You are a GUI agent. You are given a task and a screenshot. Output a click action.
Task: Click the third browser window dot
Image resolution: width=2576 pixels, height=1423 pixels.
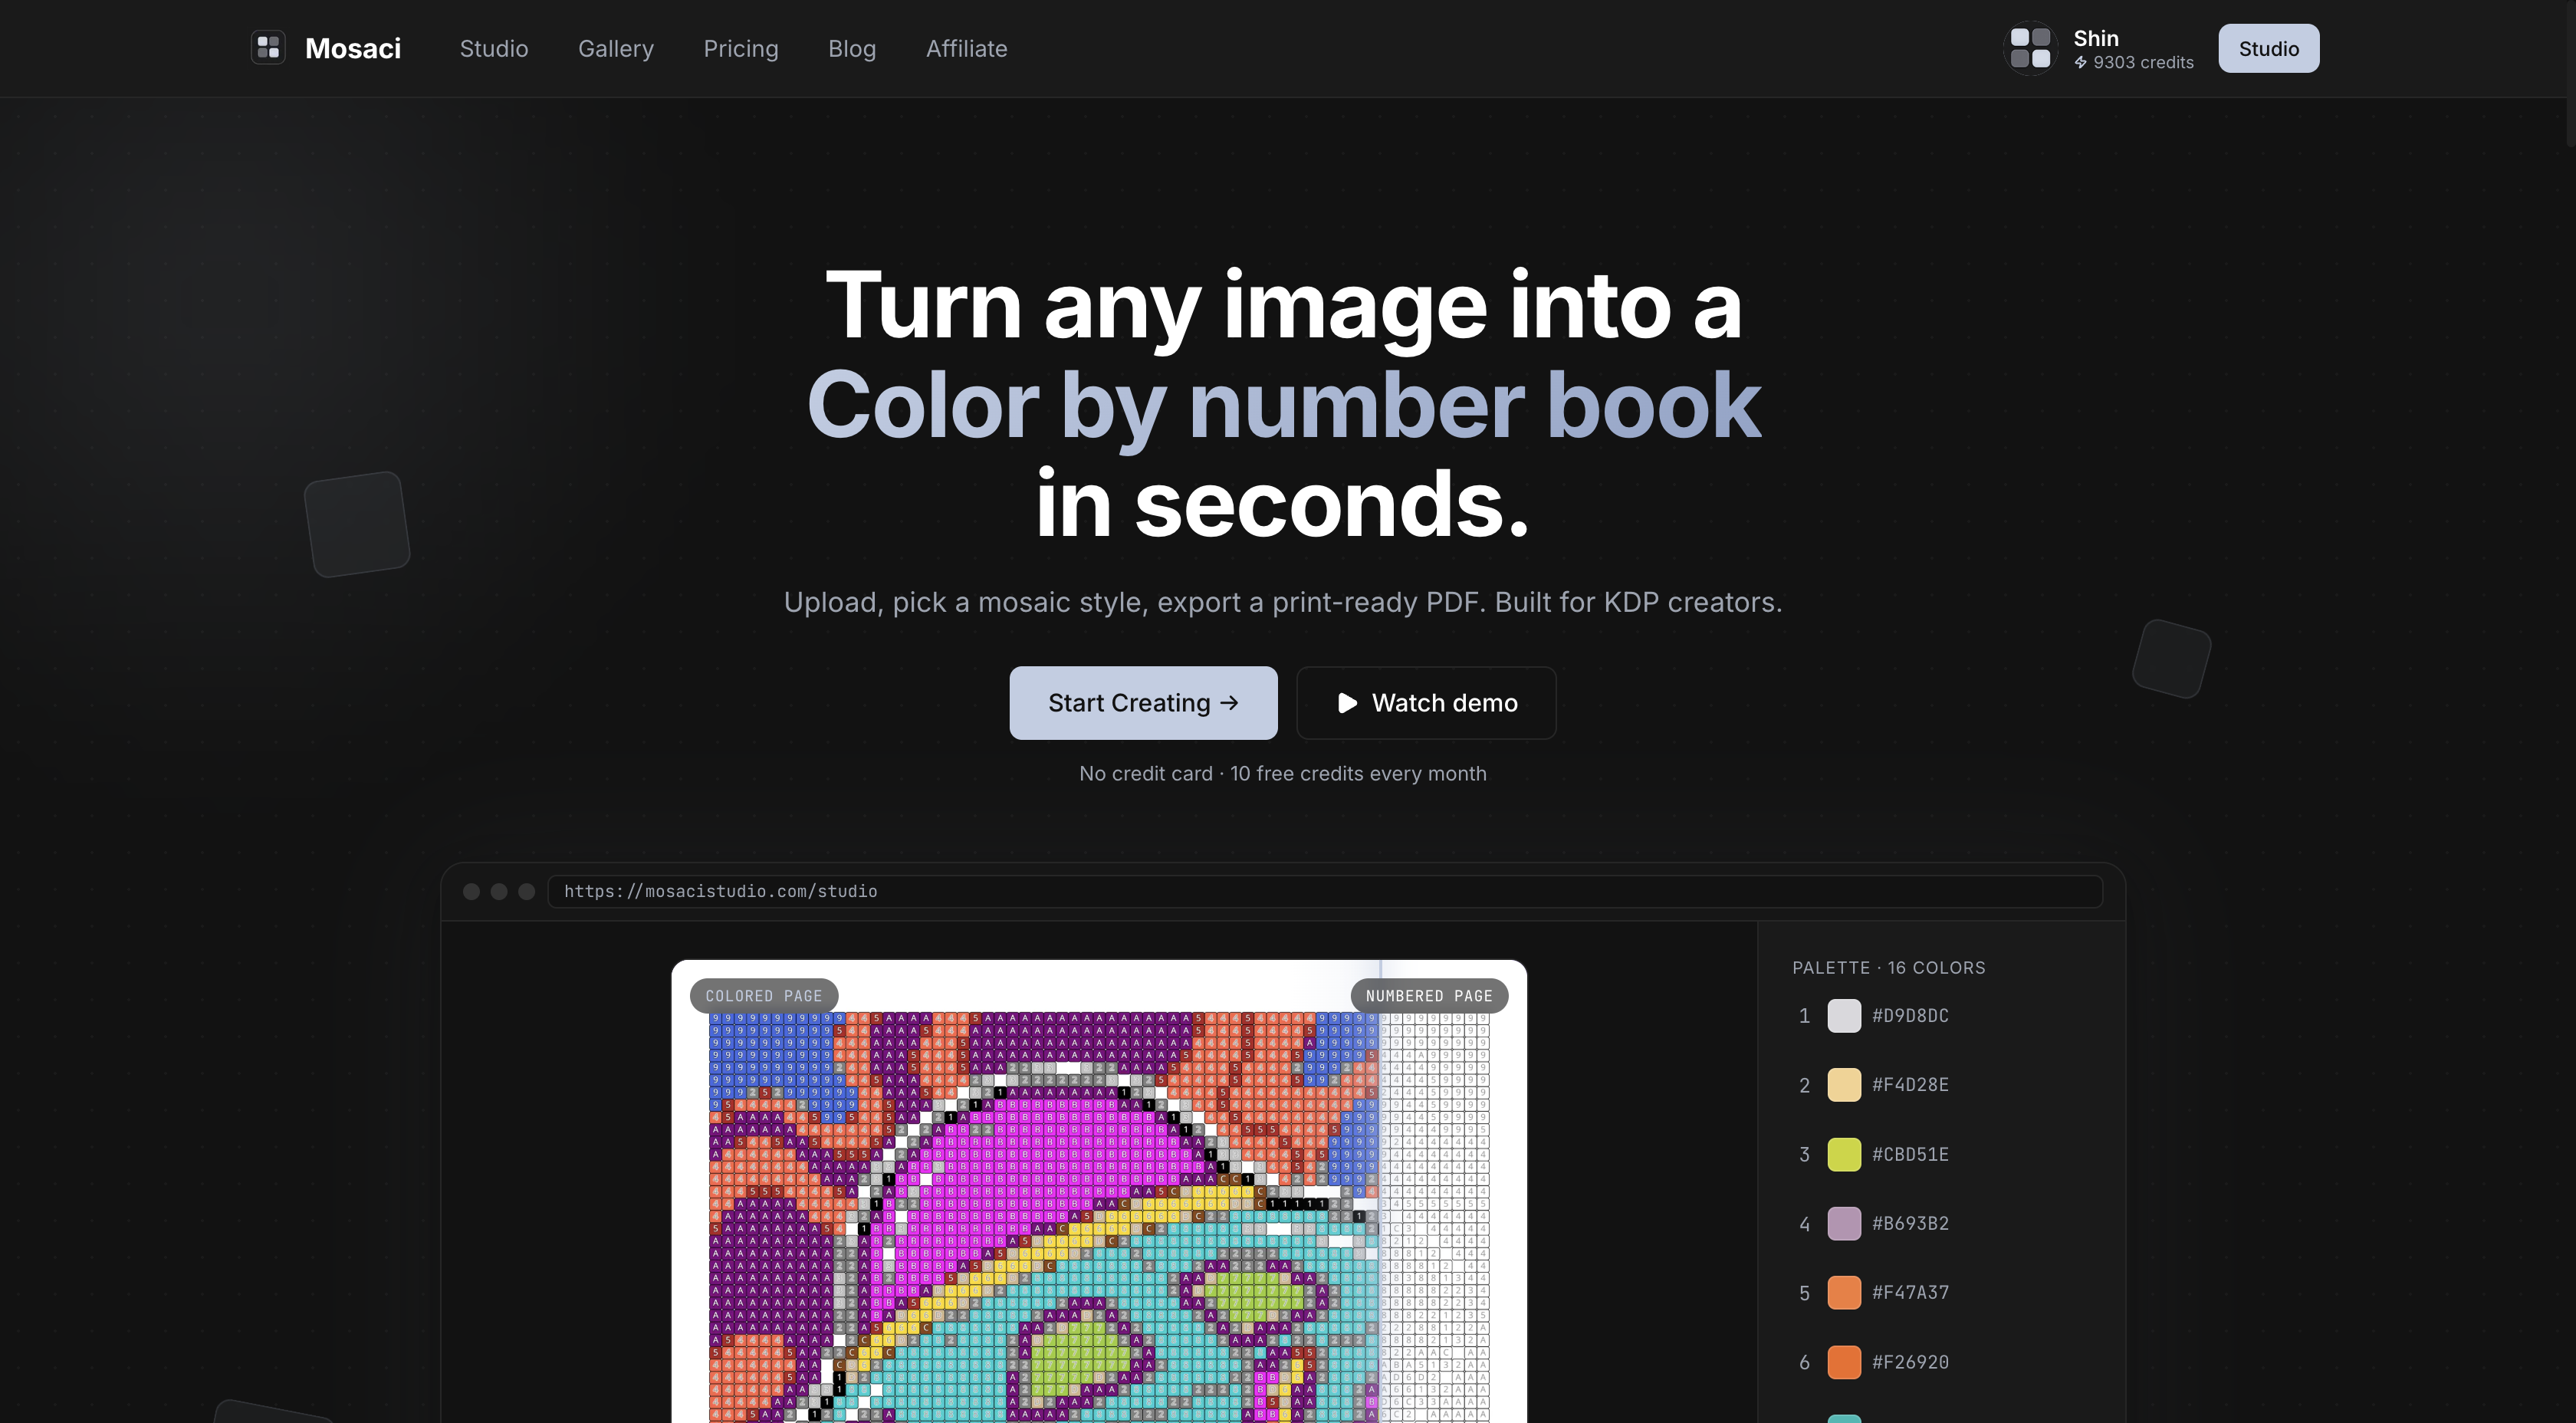click(x=527, y=891)
